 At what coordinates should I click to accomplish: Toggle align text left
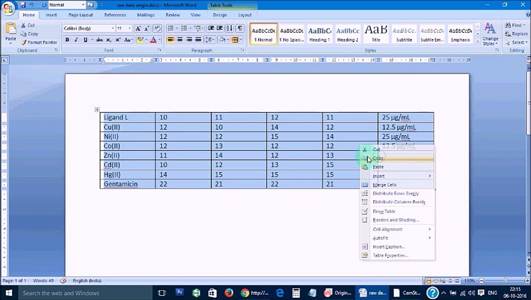pyautogui.click(x=171, y=40)
